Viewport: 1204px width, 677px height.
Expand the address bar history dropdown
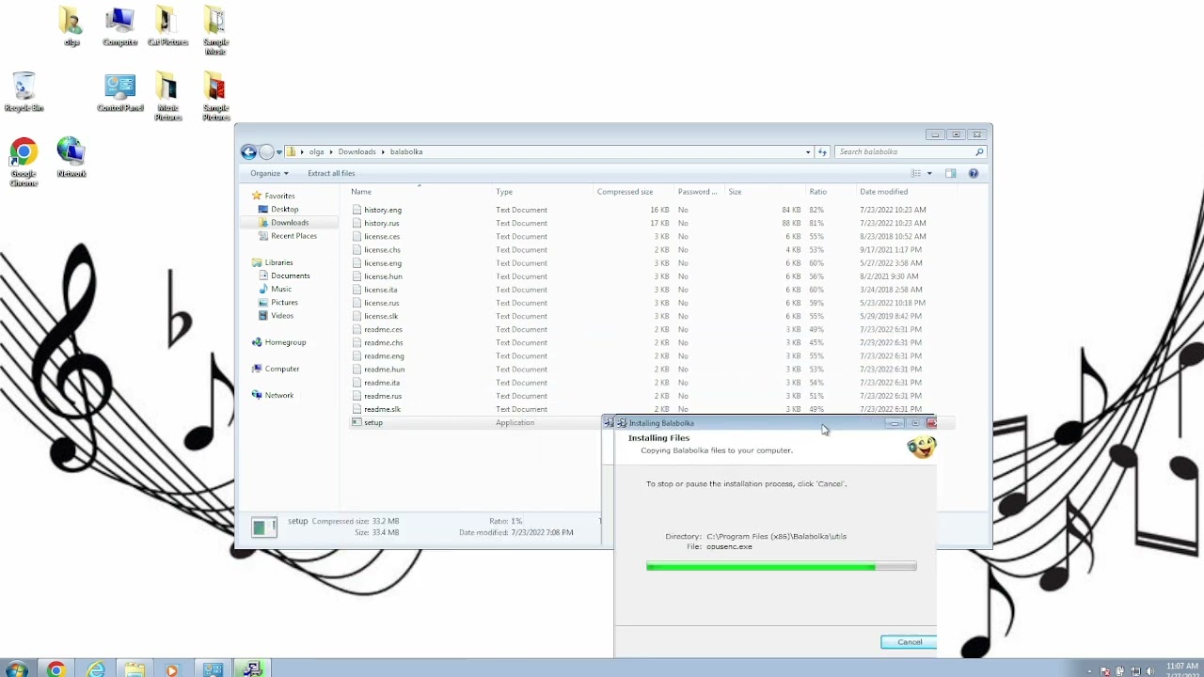[807, 151]
